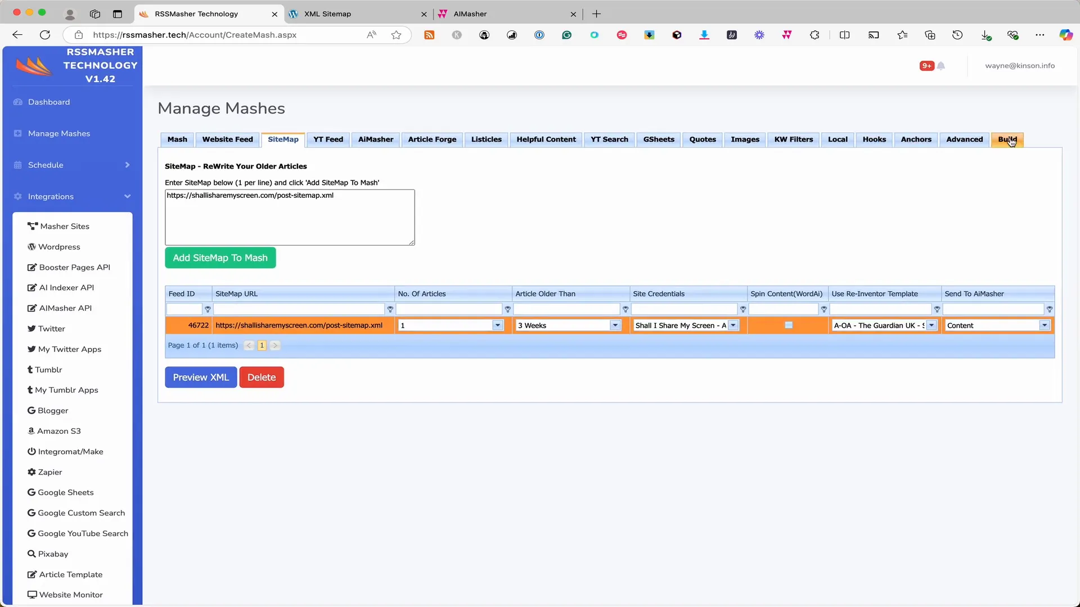Go to page 1 in the pager

tap(262, 346)
